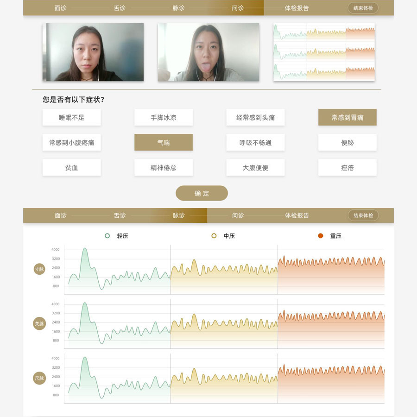Click the 关脉 round badge
Screen dimensions: 417x417
point(39,324)
